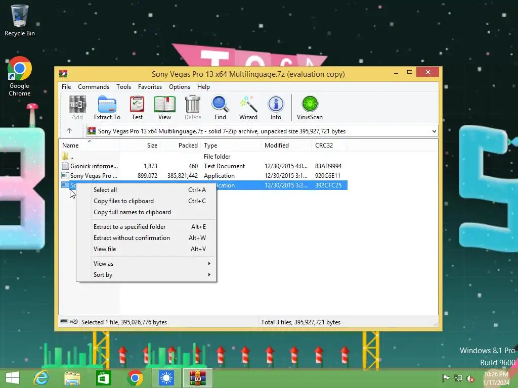Open the Favorites menu
The width and height of the screenshot is (518, 388).
point(150,86)
